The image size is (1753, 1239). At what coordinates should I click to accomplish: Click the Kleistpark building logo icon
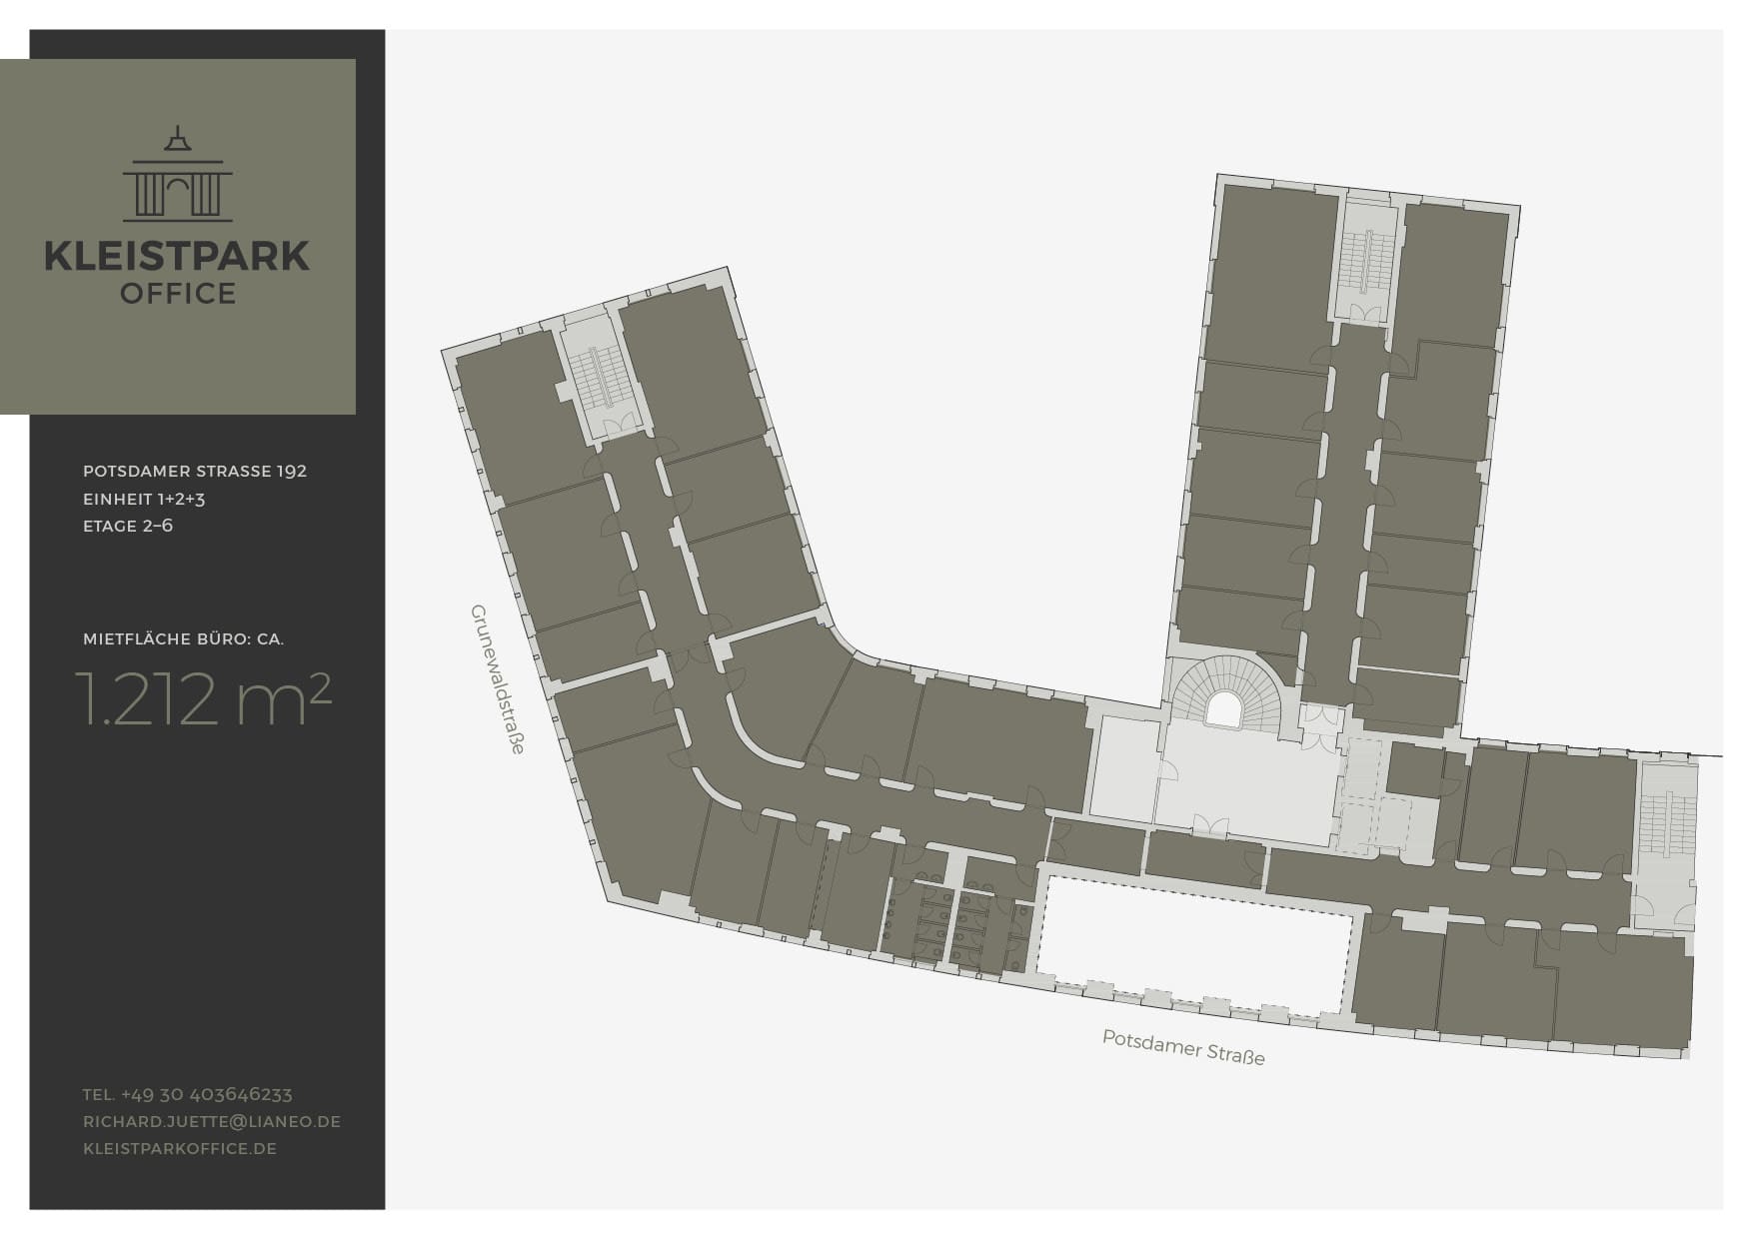178,175
